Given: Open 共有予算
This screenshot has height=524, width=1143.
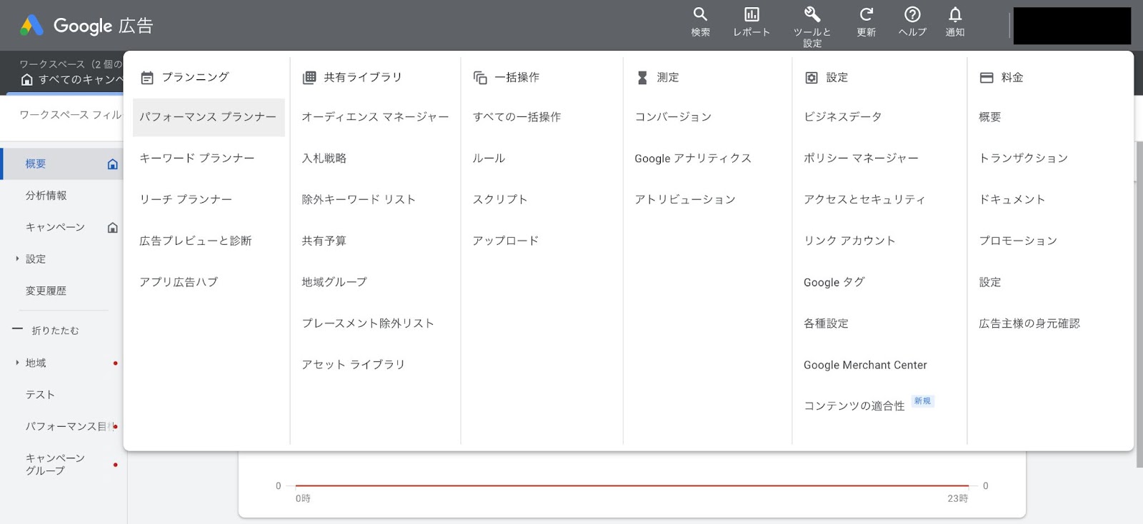Looking at the screenshot, I should click(324, 241).
